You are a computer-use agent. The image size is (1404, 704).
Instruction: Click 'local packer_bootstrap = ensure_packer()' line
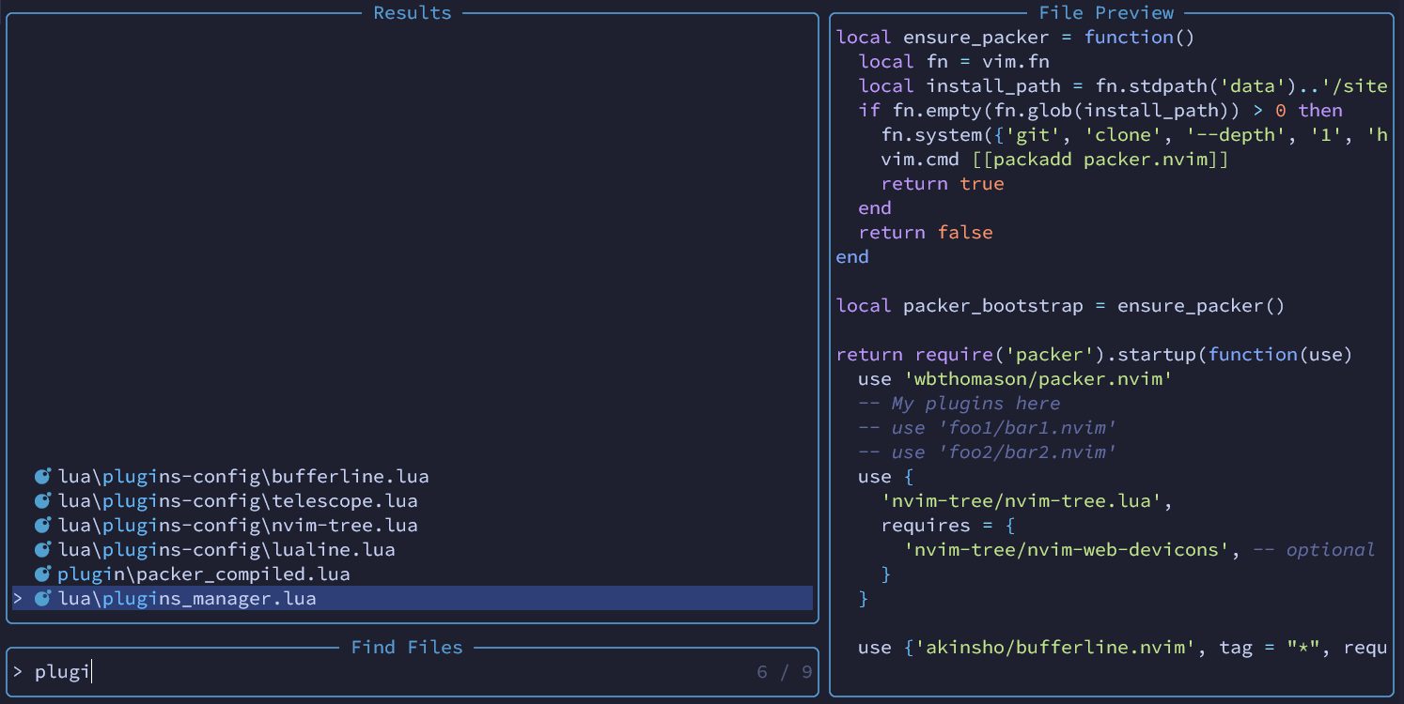pos(1060,306)
